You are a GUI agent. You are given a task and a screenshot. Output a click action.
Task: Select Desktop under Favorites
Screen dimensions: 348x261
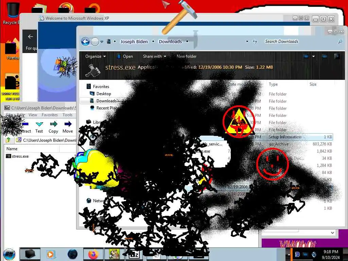103,94
